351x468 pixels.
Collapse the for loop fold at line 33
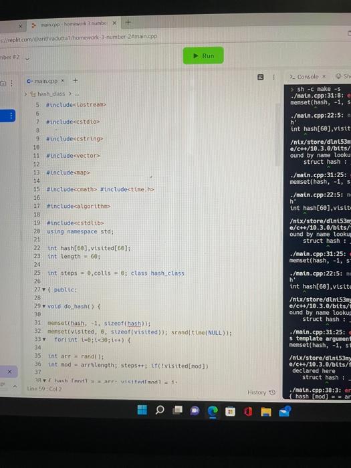coord(44,340)
